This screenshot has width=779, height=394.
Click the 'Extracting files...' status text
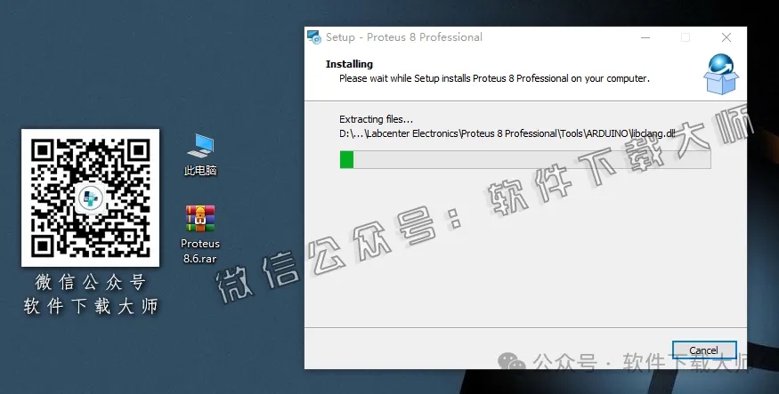coord(376,119)
